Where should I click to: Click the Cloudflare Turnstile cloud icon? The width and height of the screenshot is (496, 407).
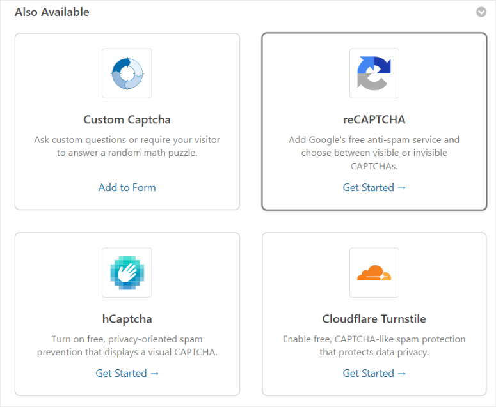(x=374, y=272)
